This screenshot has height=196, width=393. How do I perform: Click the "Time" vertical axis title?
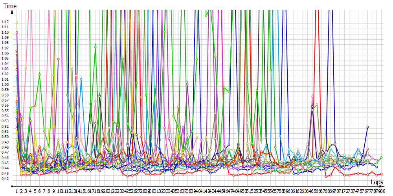(10, 6)
